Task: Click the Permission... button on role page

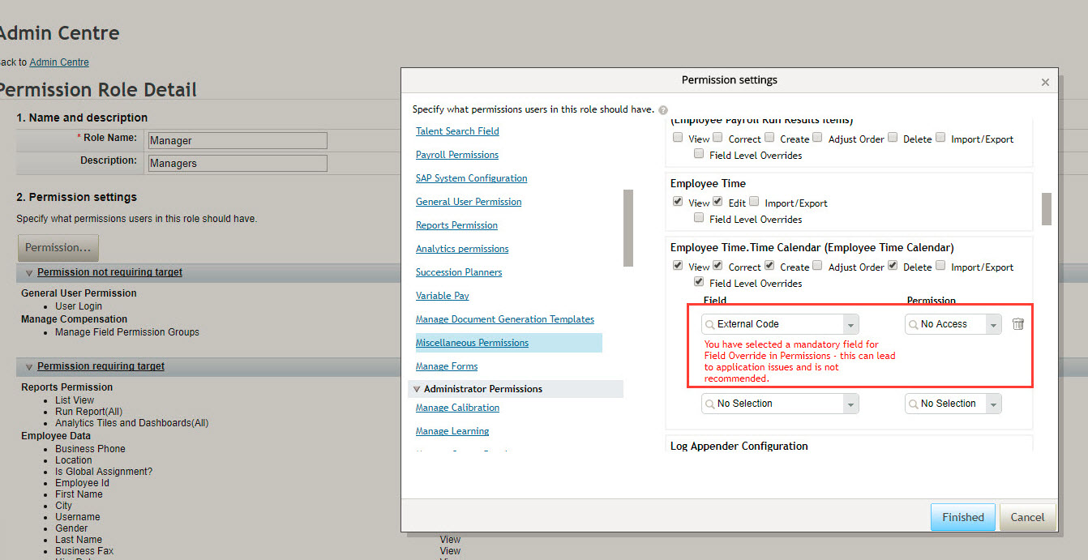Action: [58, 248]
